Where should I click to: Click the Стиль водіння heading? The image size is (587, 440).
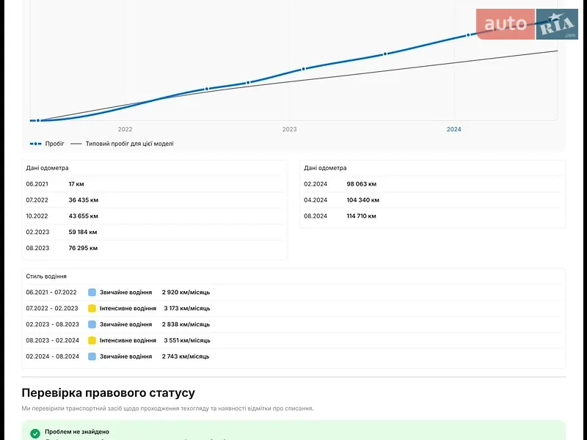[x=46, y=276]
